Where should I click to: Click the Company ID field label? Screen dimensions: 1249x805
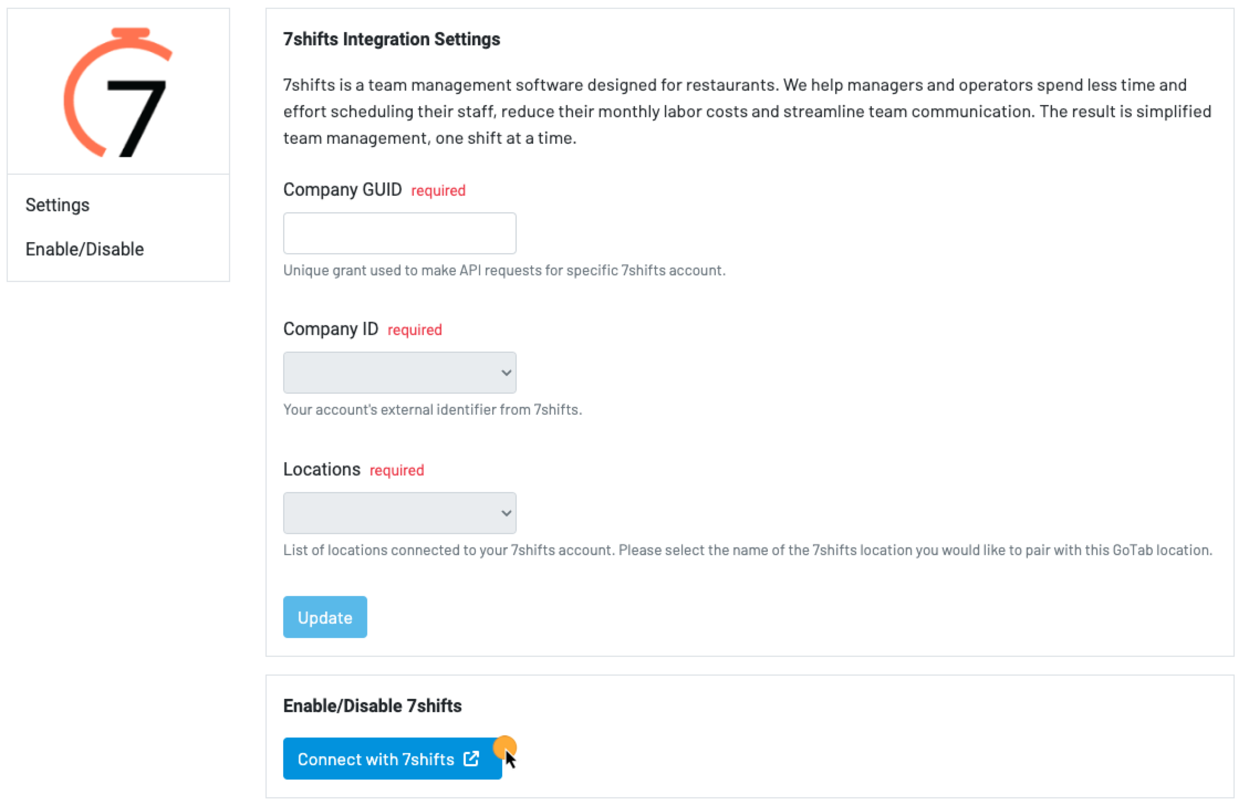click(x=331, y=329)
